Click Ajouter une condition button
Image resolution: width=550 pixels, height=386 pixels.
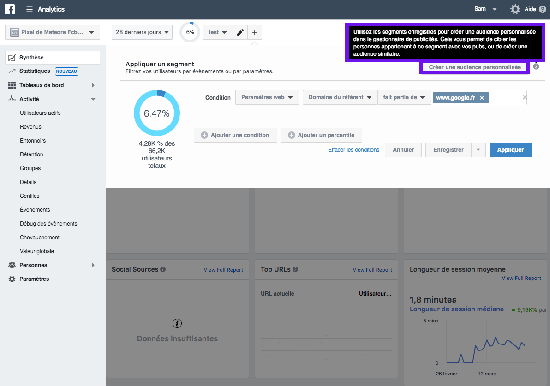[x=235, y=135]
